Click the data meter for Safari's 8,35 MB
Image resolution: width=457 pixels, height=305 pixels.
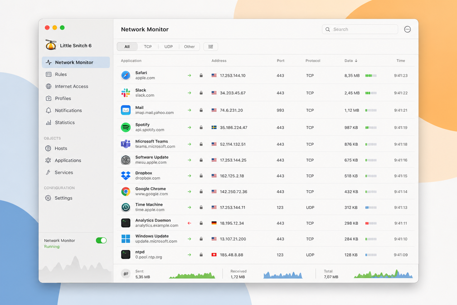pyautogui.click(x=371, y=76)
